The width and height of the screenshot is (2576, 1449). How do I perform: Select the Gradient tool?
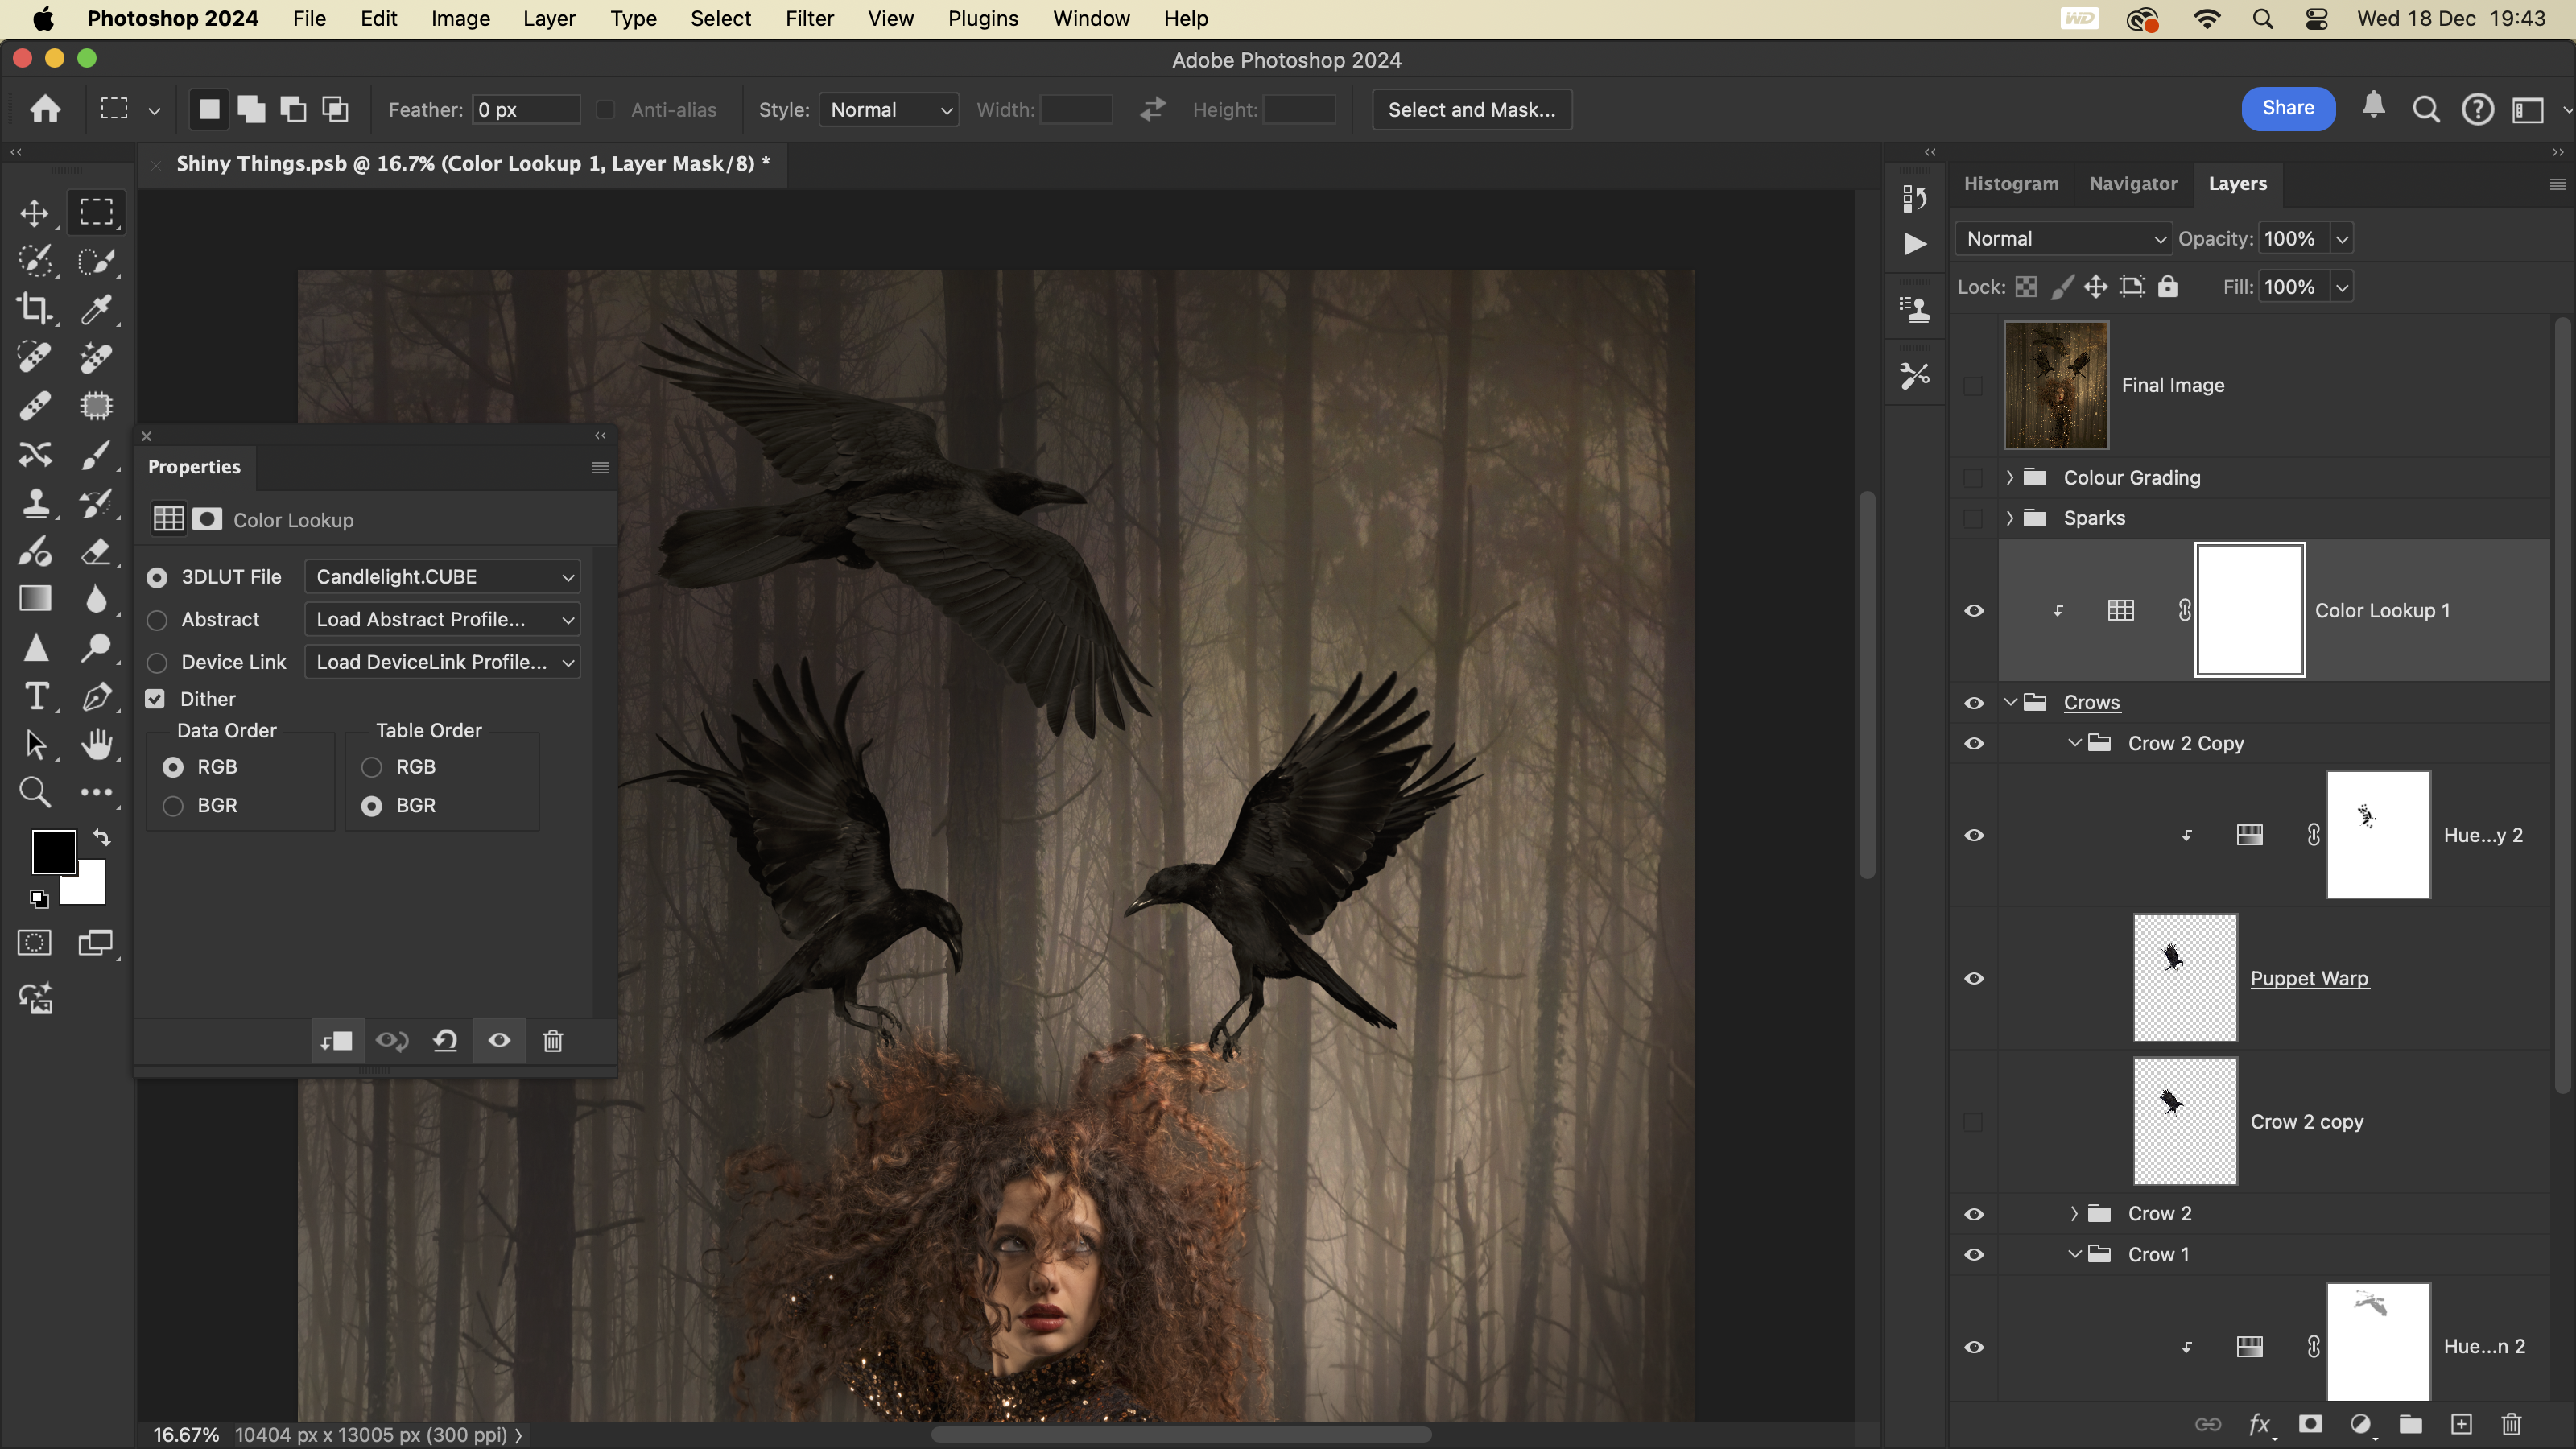[x=35, y=599]
